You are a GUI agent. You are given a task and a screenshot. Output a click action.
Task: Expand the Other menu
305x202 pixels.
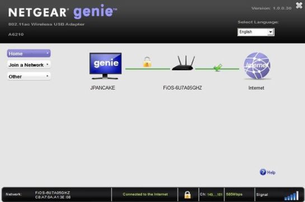pos(29,76)
